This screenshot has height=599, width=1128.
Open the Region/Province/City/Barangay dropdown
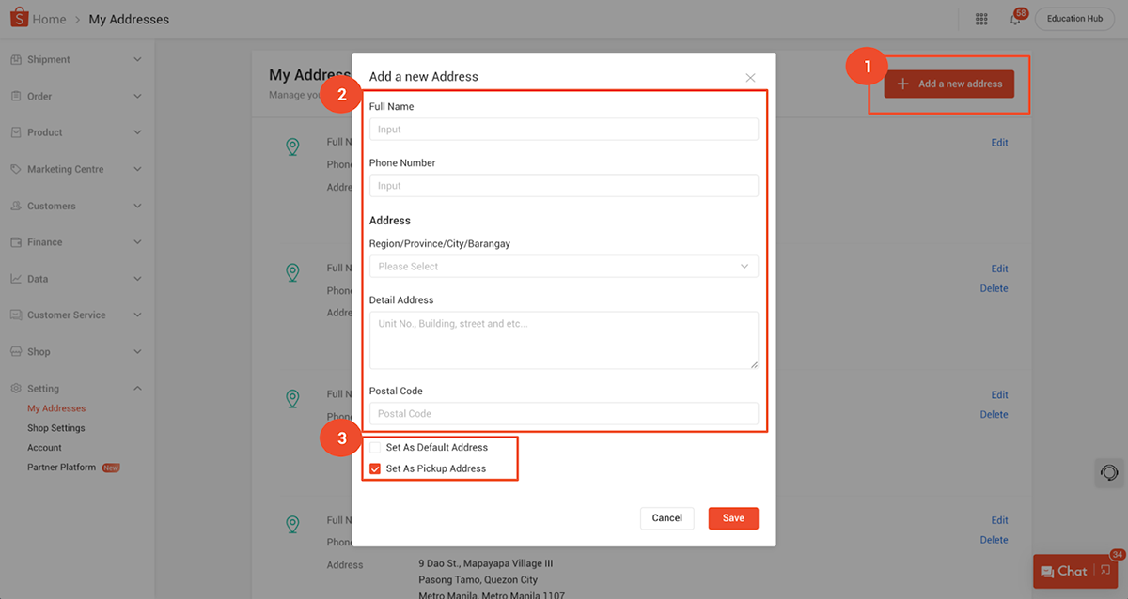tap(563, 266)
